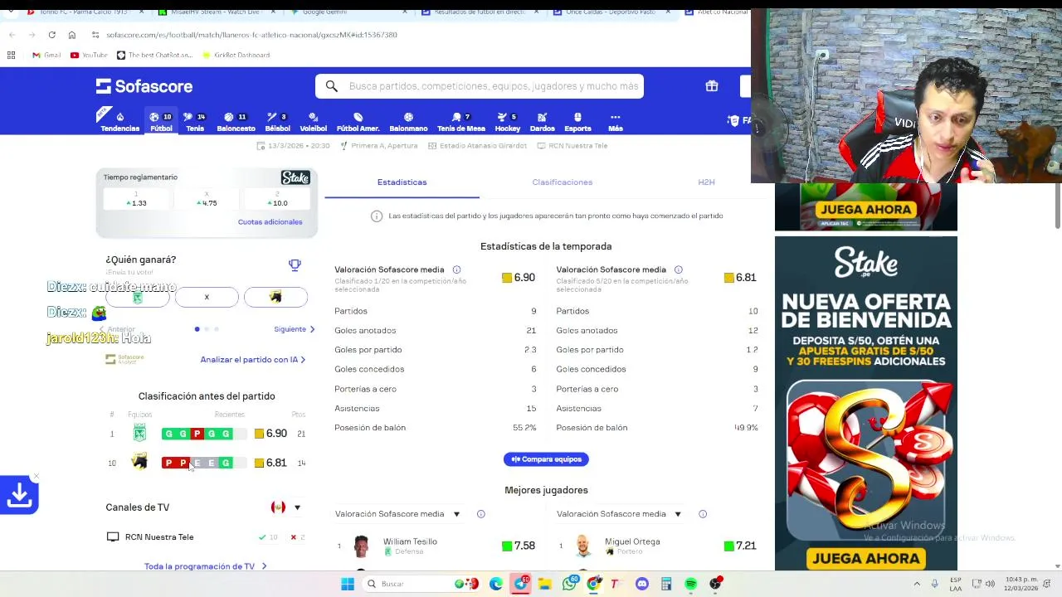Open Windows Start menu
The image size is (1062, 597).
tap(347, 585)
